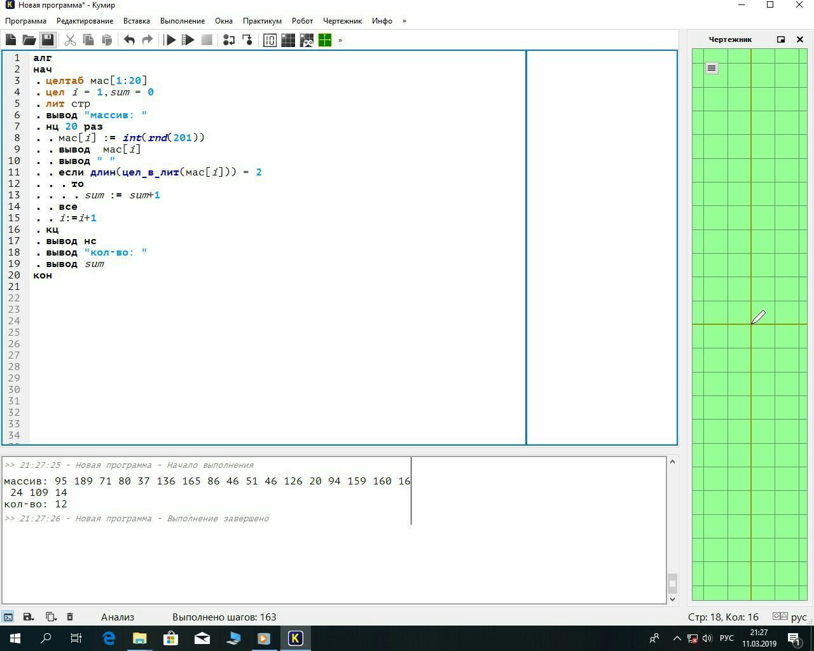Click the console vertical scrollbar thumb

[x=672, y=583]
